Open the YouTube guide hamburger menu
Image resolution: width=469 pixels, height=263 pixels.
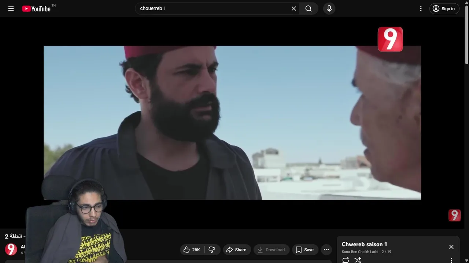[x=11, y=8]
